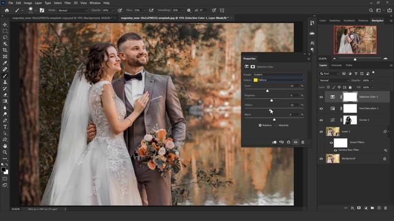Image resolution: width=394 pixels, height=221 pixels.
Task: Open the brush settings panel icon
Action: [x=42, y=10]
